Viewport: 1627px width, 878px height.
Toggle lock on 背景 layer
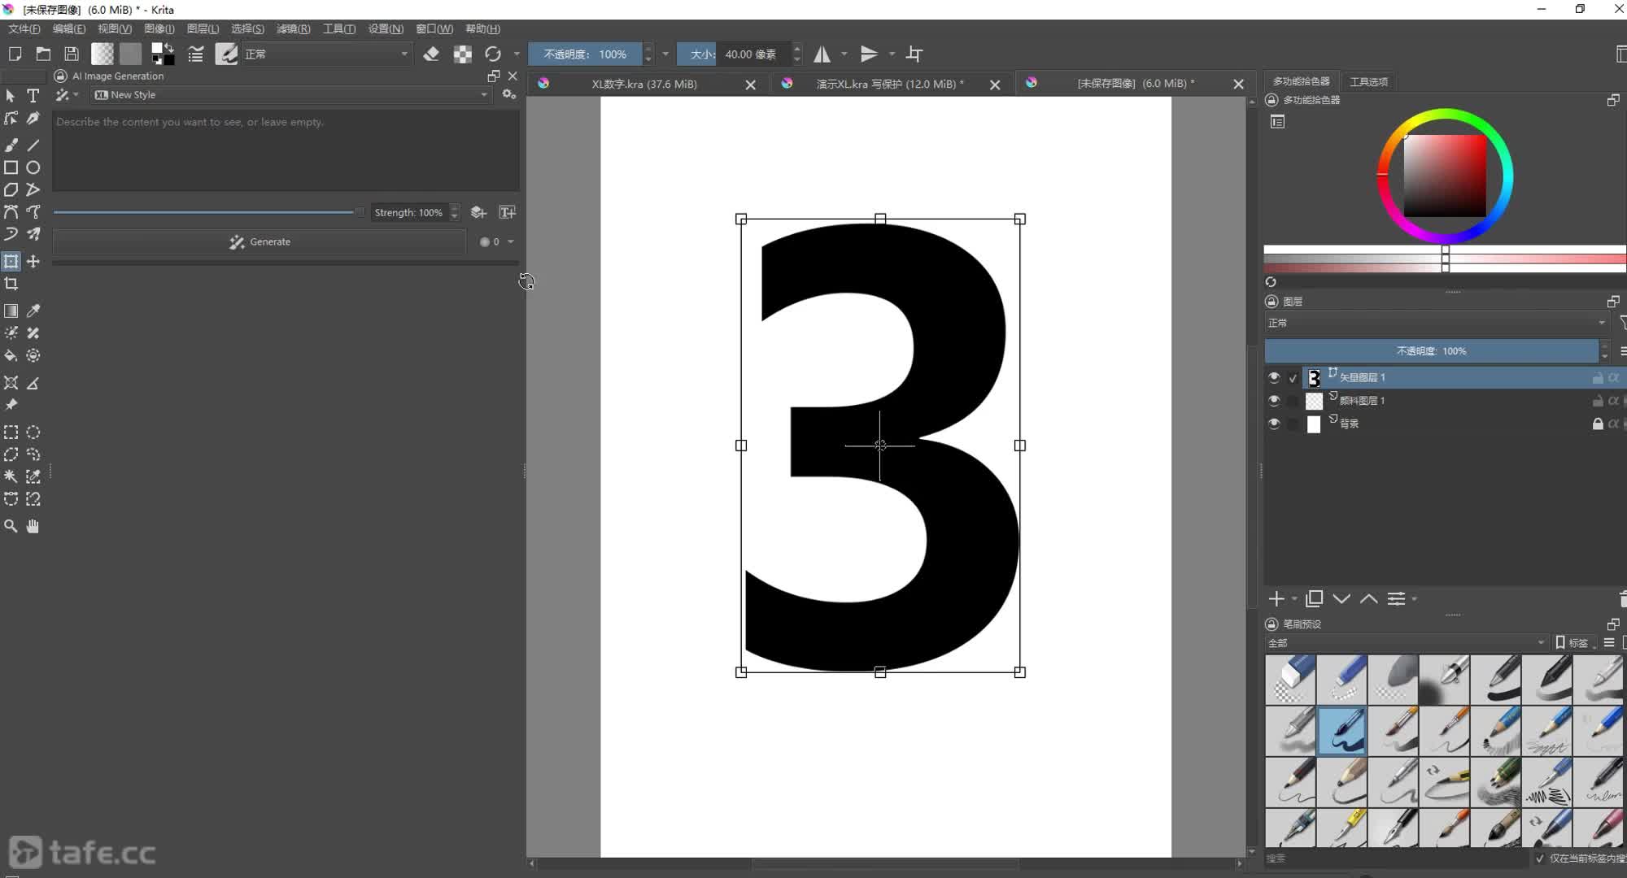(1598, 424)
